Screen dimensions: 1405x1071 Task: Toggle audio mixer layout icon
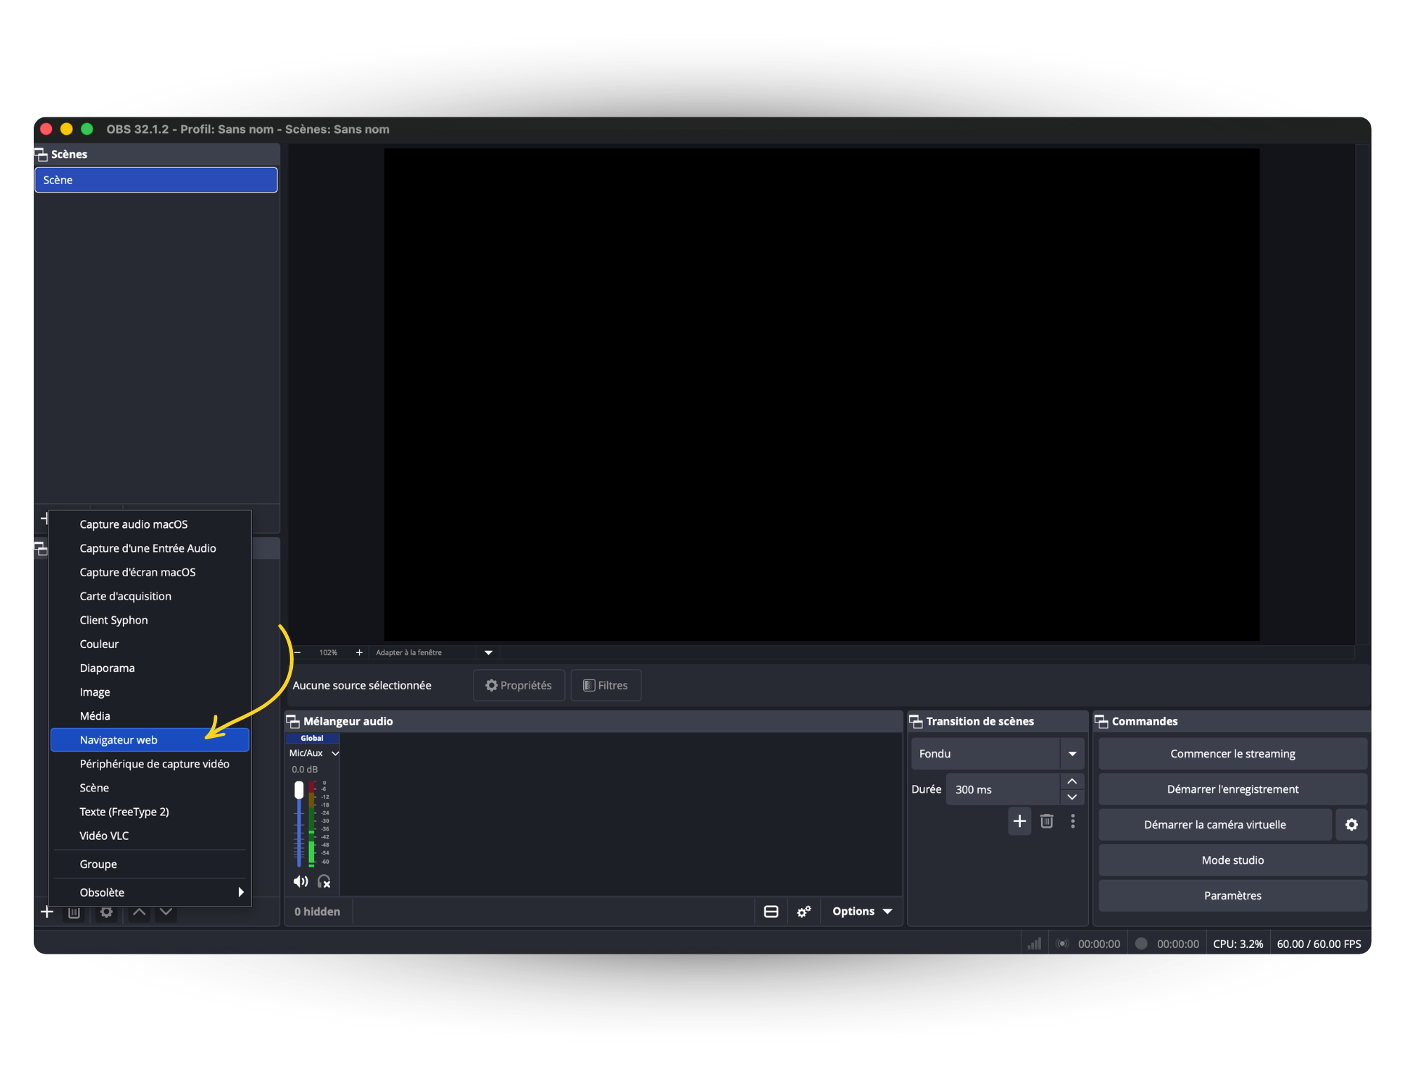point(771,911)
